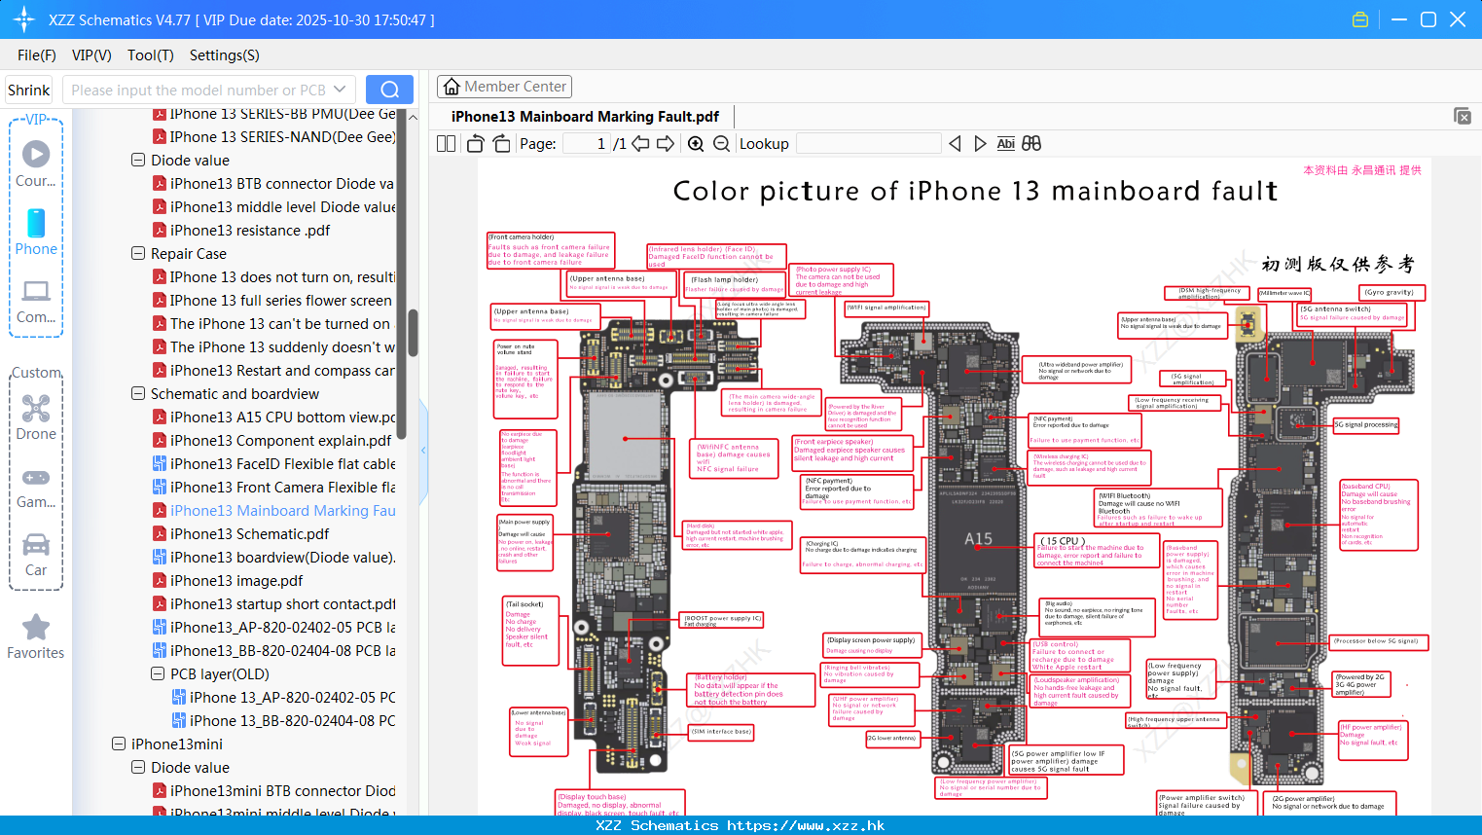This screenshot has height=835, width=1482.
Task: Click the toolbox icon in title bar
Action: pos(1360,19)
